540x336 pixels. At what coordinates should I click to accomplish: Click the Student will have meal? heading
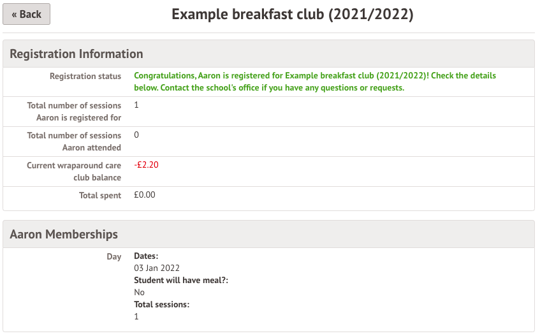point(181,281)
